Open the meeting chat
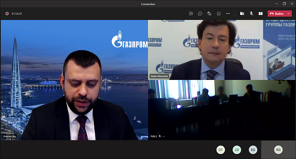Screen dimensions: 296x159 click(x=200, y=14)
